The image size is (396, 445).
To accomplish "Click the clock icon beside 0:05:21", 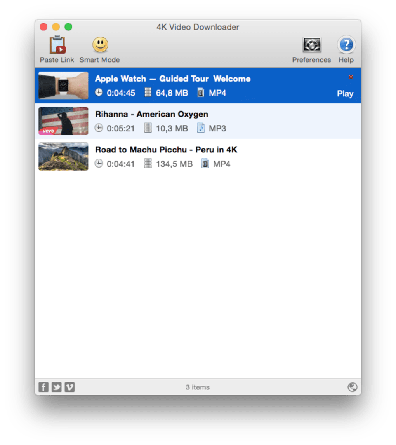I will pos(99,128).
